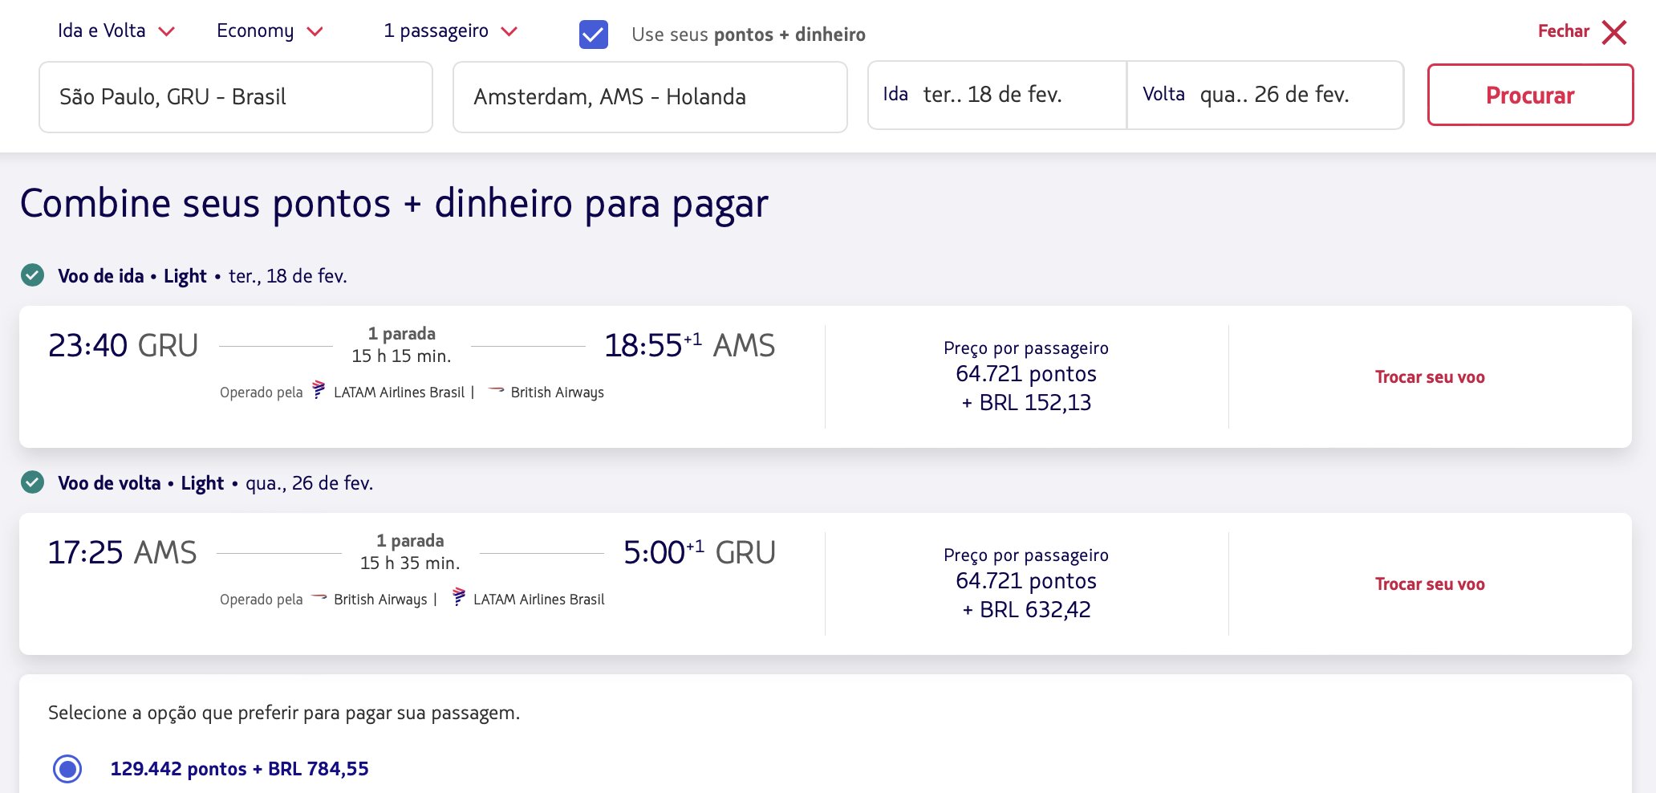Expand the Economy cabin class dropdown
This screenshot has height=793, width=1656.
click(269, 31)
